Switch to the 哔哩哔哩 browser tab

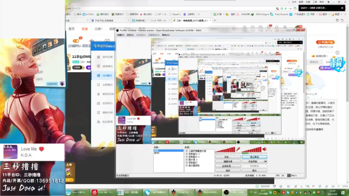pyautogui.click(x=151, y=20)
